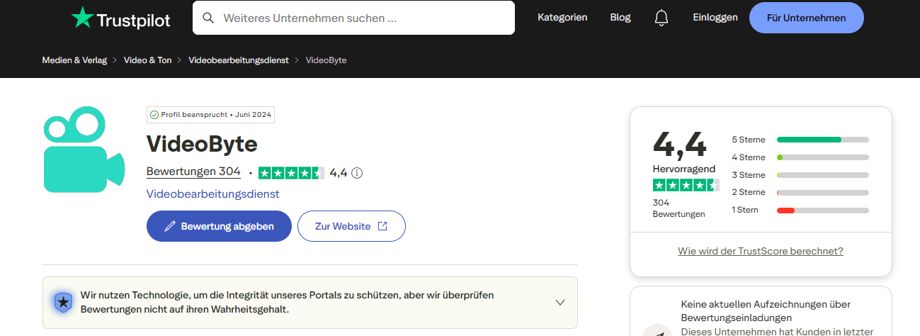Click Bewertung abgeben button
This screenshot has width=920, height=336.
point(219,226)
